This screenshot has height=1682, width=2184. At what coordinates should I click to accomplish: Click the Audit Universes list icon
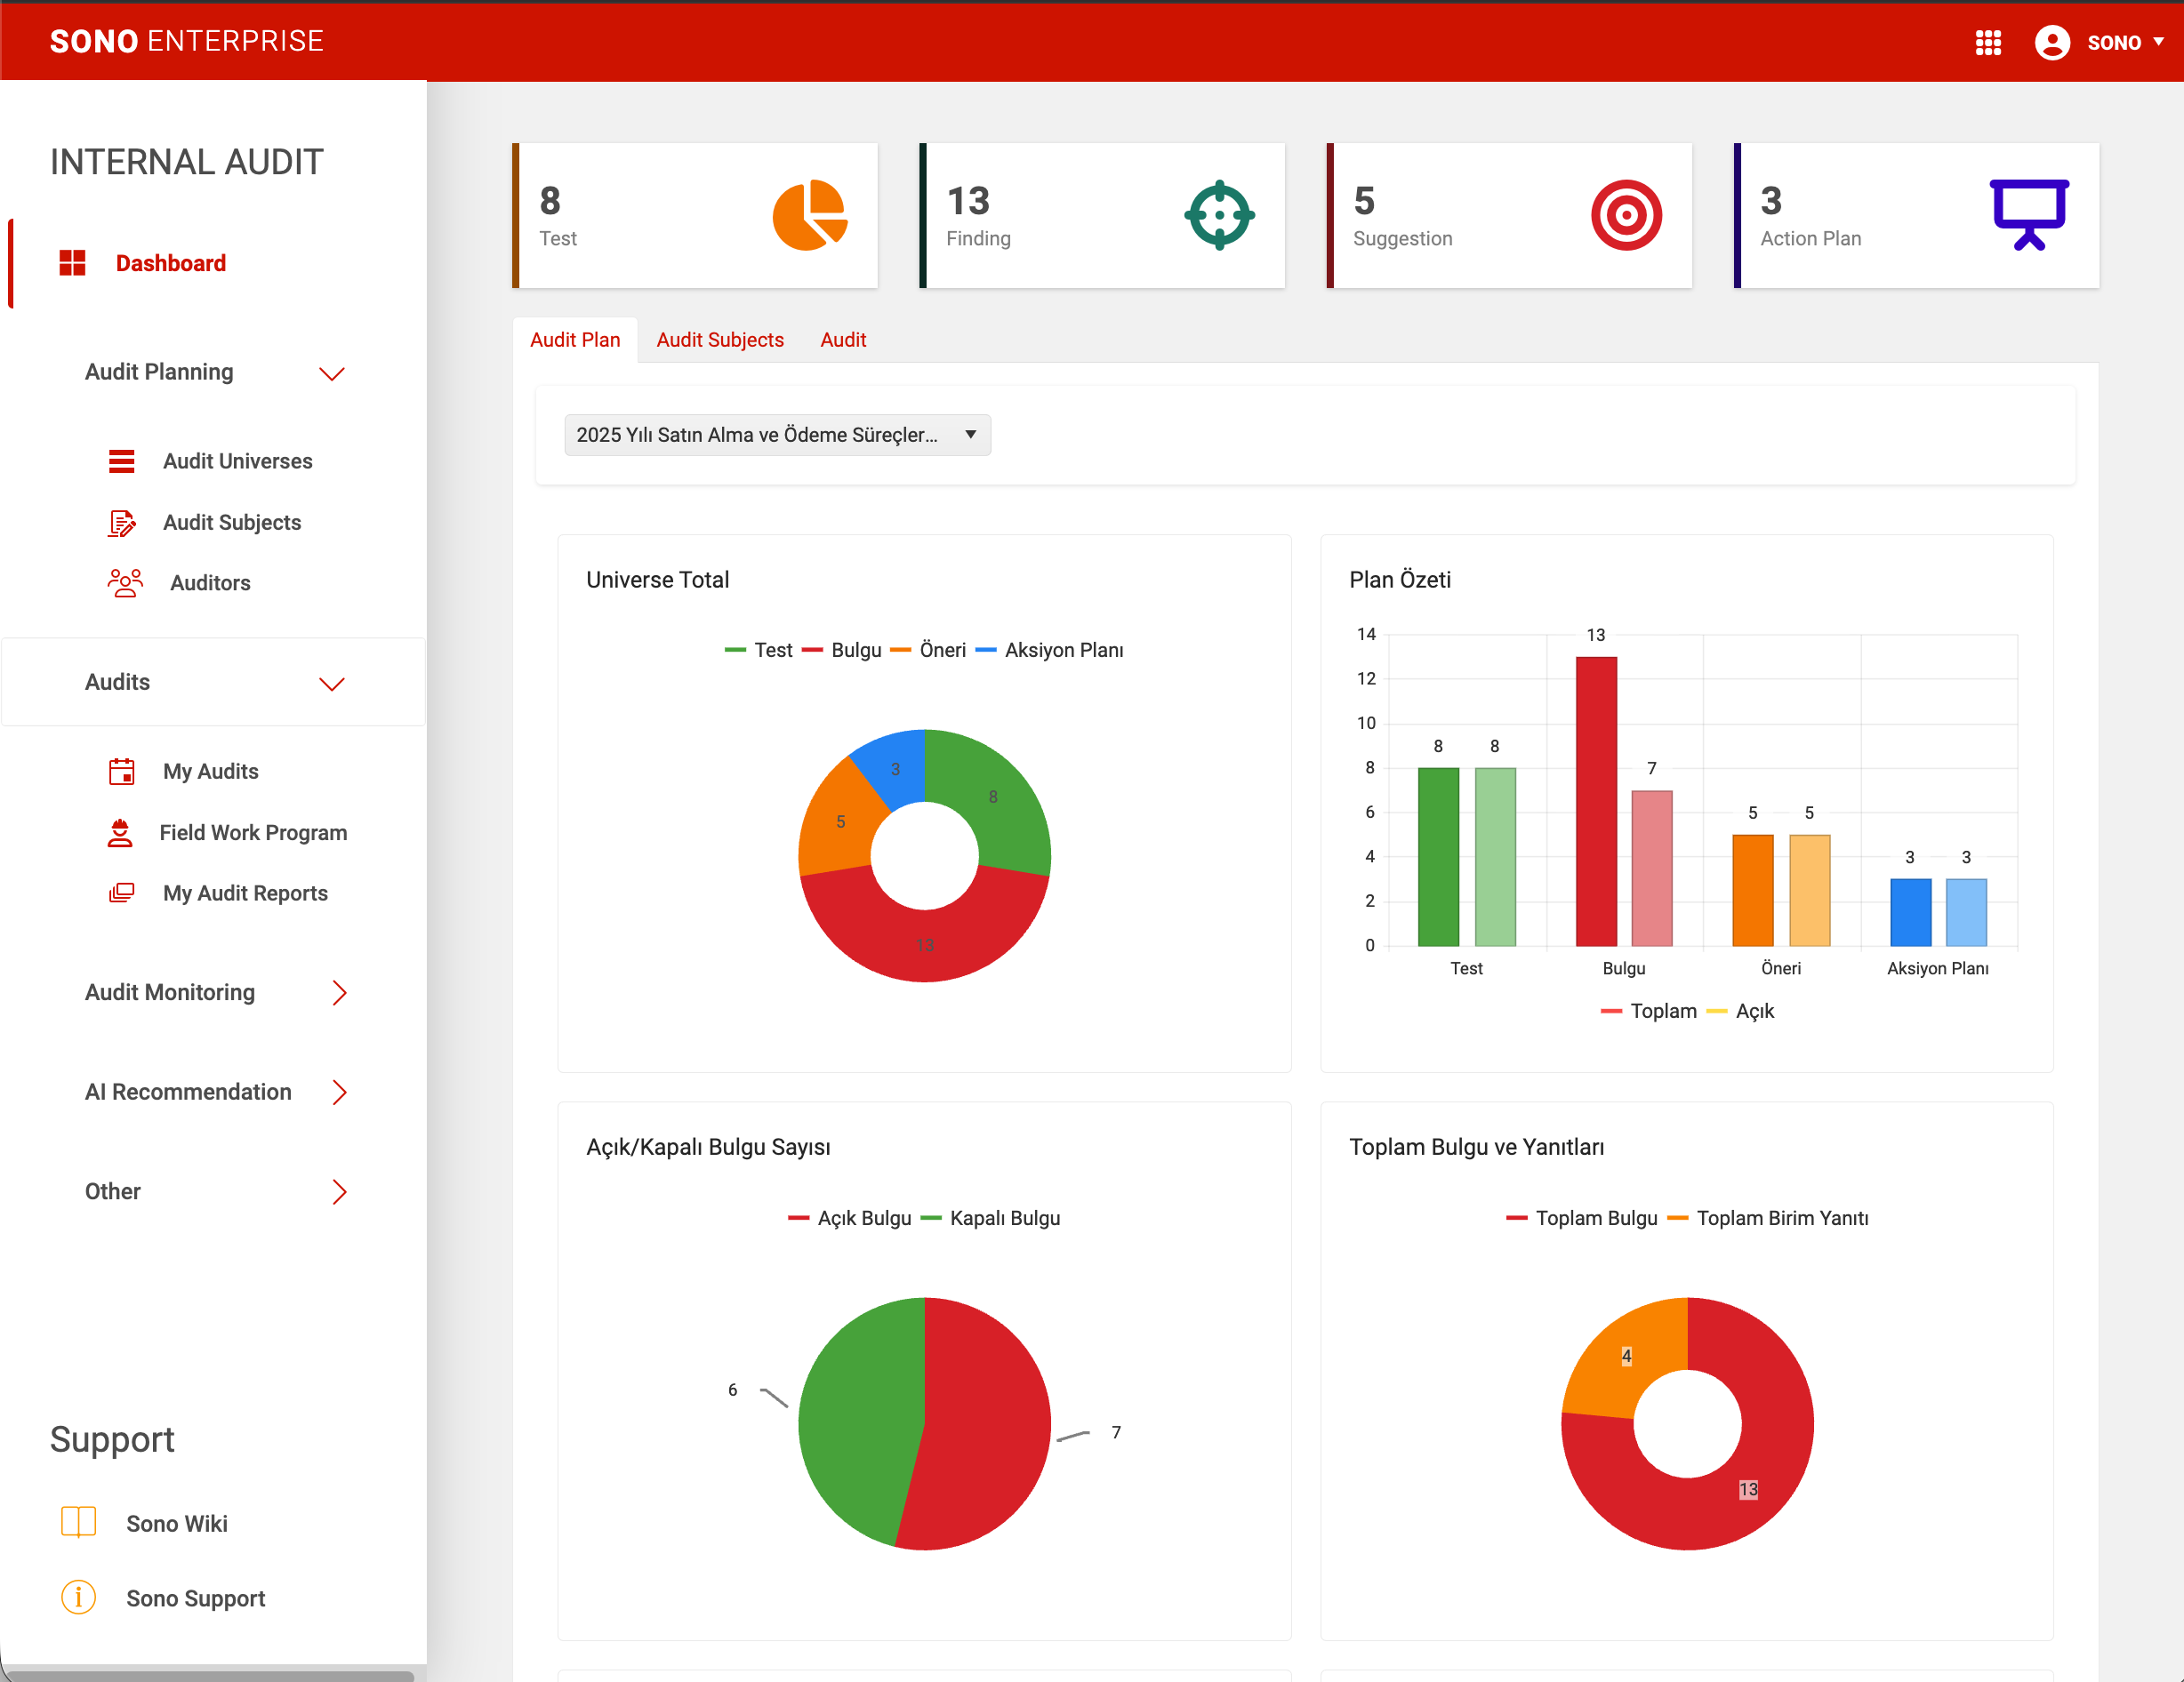[x=122, y=461]
